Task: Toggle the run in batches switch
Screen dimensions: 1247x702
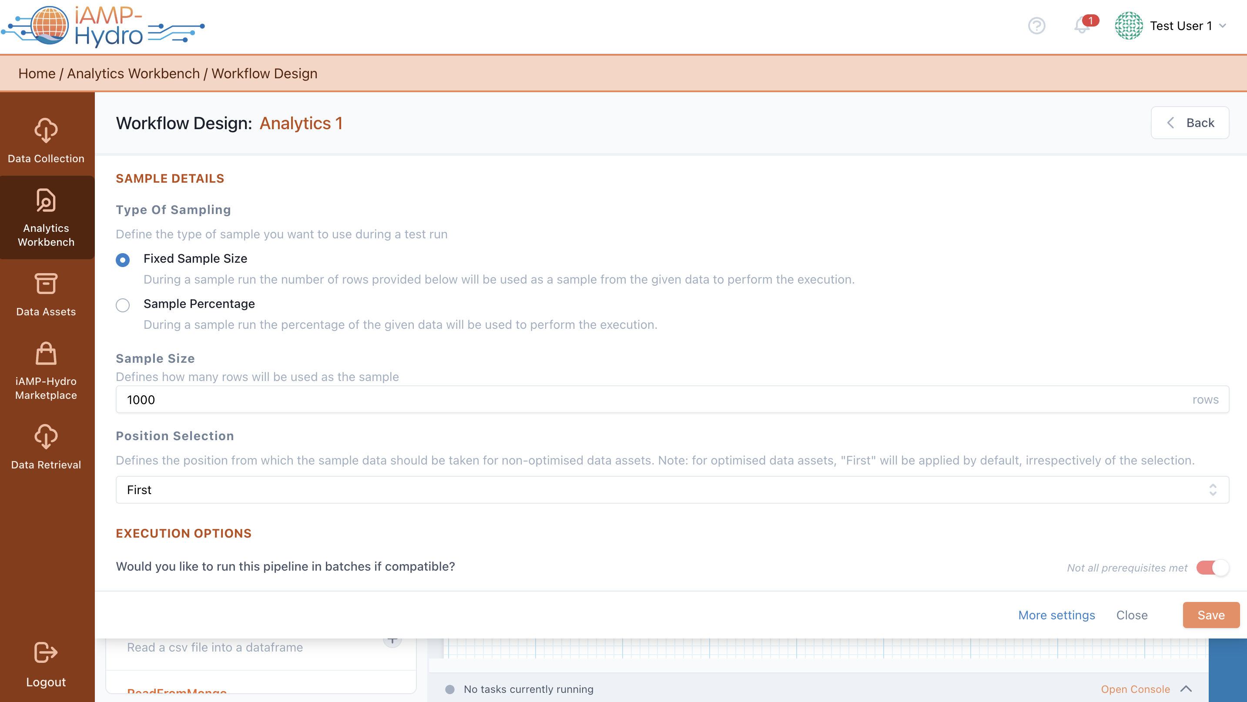Action: 1212,568
